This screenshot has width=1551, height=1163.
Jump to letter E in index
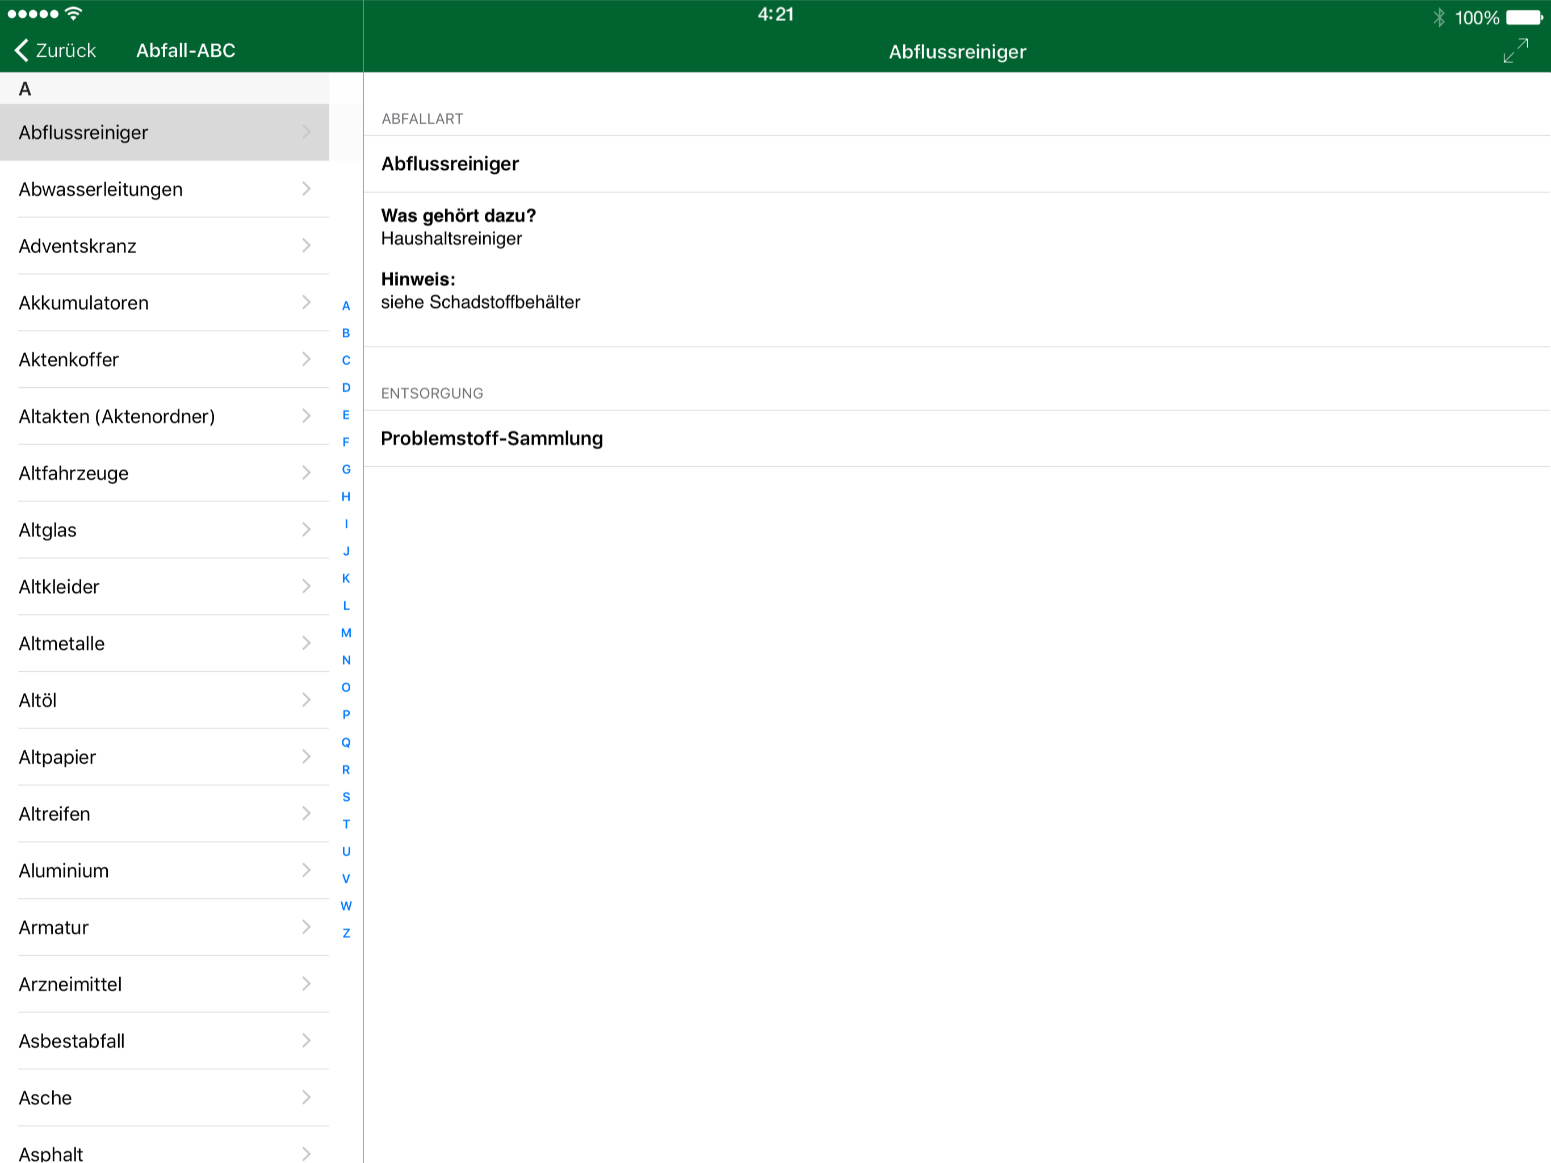(346, 415)
